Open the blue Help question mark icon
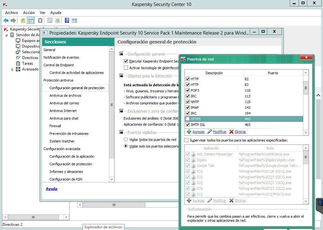 pos(67,21)
